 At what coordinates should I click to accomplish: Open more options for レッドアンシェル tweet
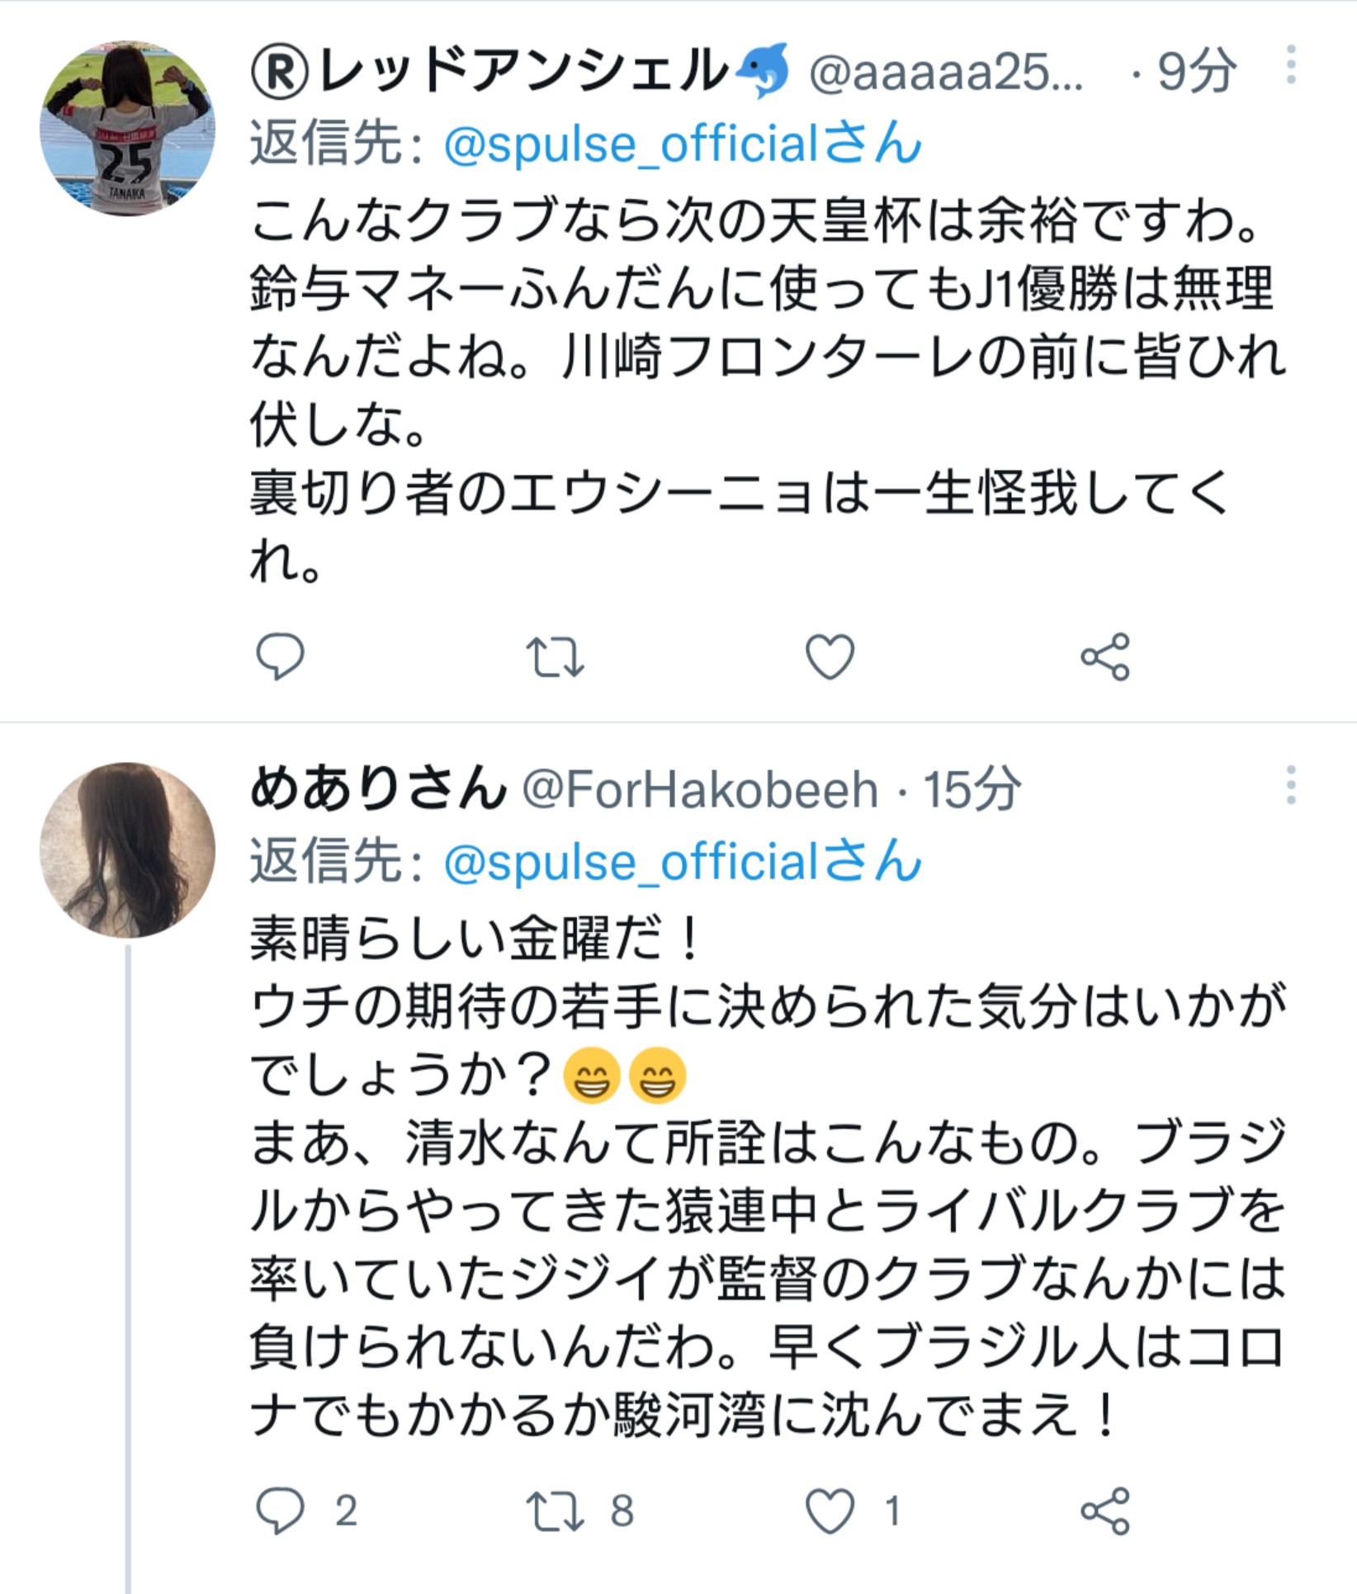[x=1290, y=66]
